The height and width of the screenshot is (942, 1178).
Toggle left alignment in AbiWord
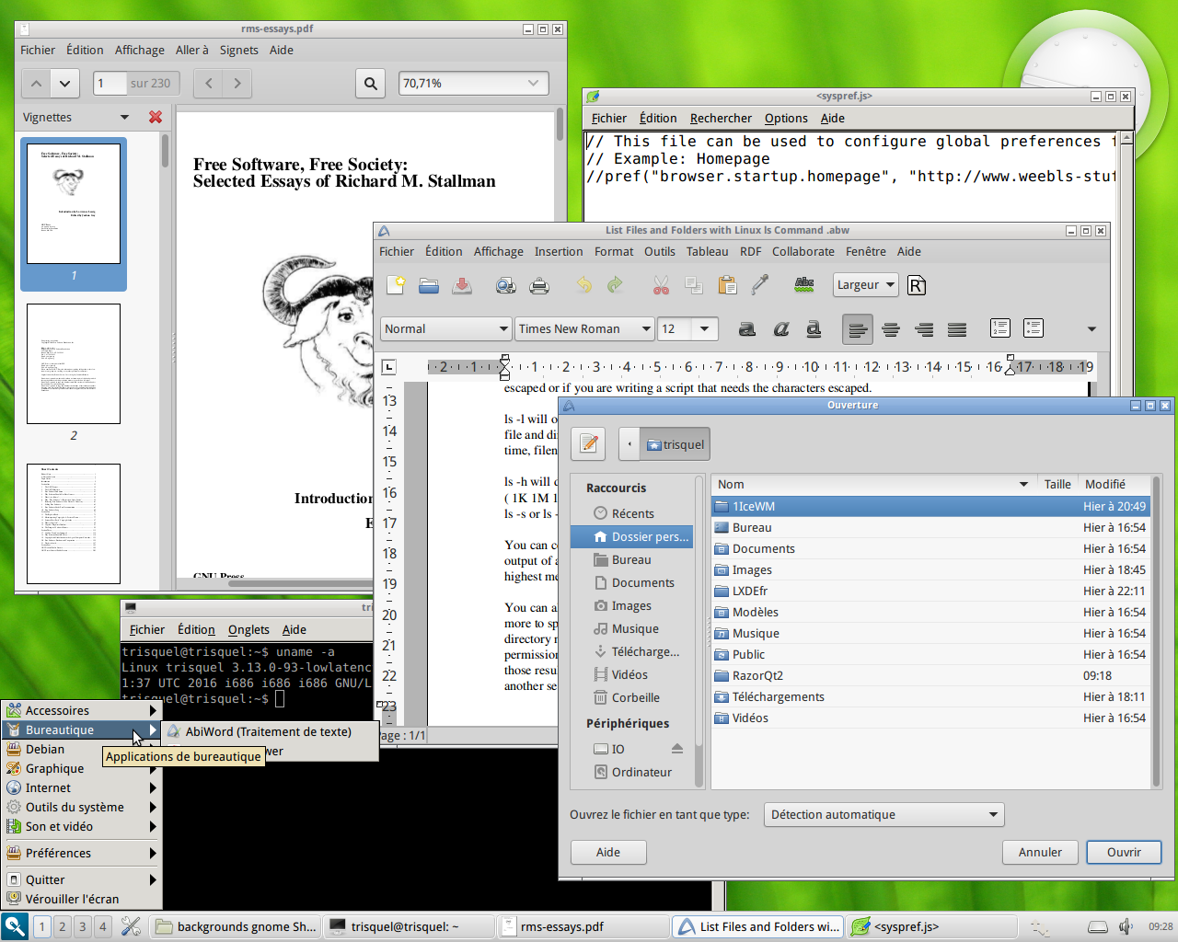click(858, 328)
